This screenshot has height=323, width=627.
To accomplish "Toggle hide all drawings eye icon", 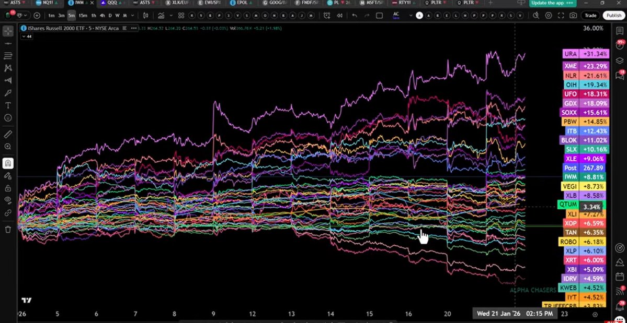I will [x=8, y=200].
